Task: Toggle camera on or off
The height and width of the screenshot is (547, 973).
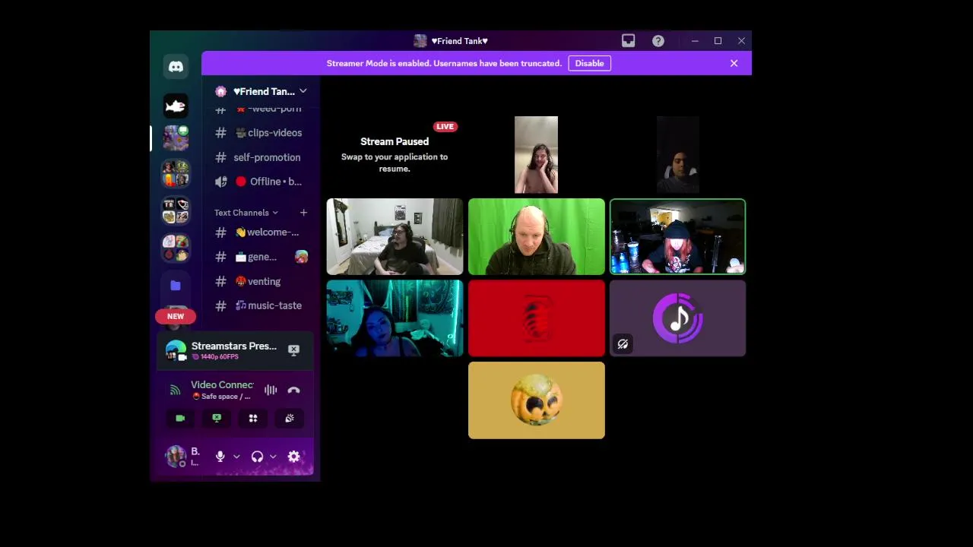Action: (180, 419)
